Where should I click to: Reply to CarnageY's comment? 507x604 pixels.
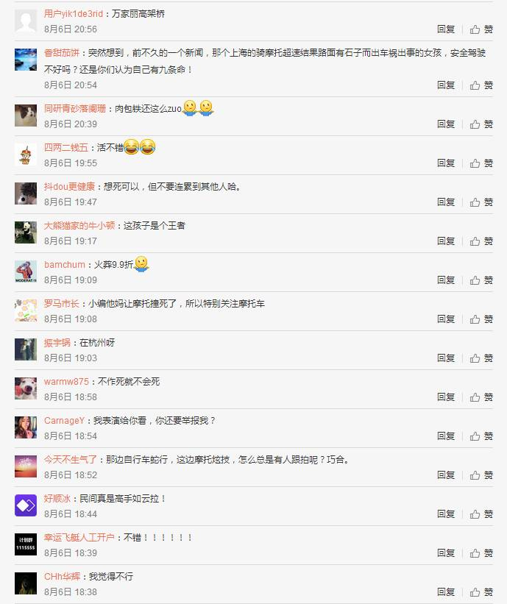click(x=446, y=436)
